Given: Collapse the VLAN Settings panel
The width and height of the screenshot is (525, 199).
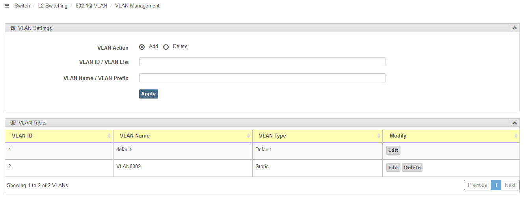Looking at the screenshot, I should [514, 28].
